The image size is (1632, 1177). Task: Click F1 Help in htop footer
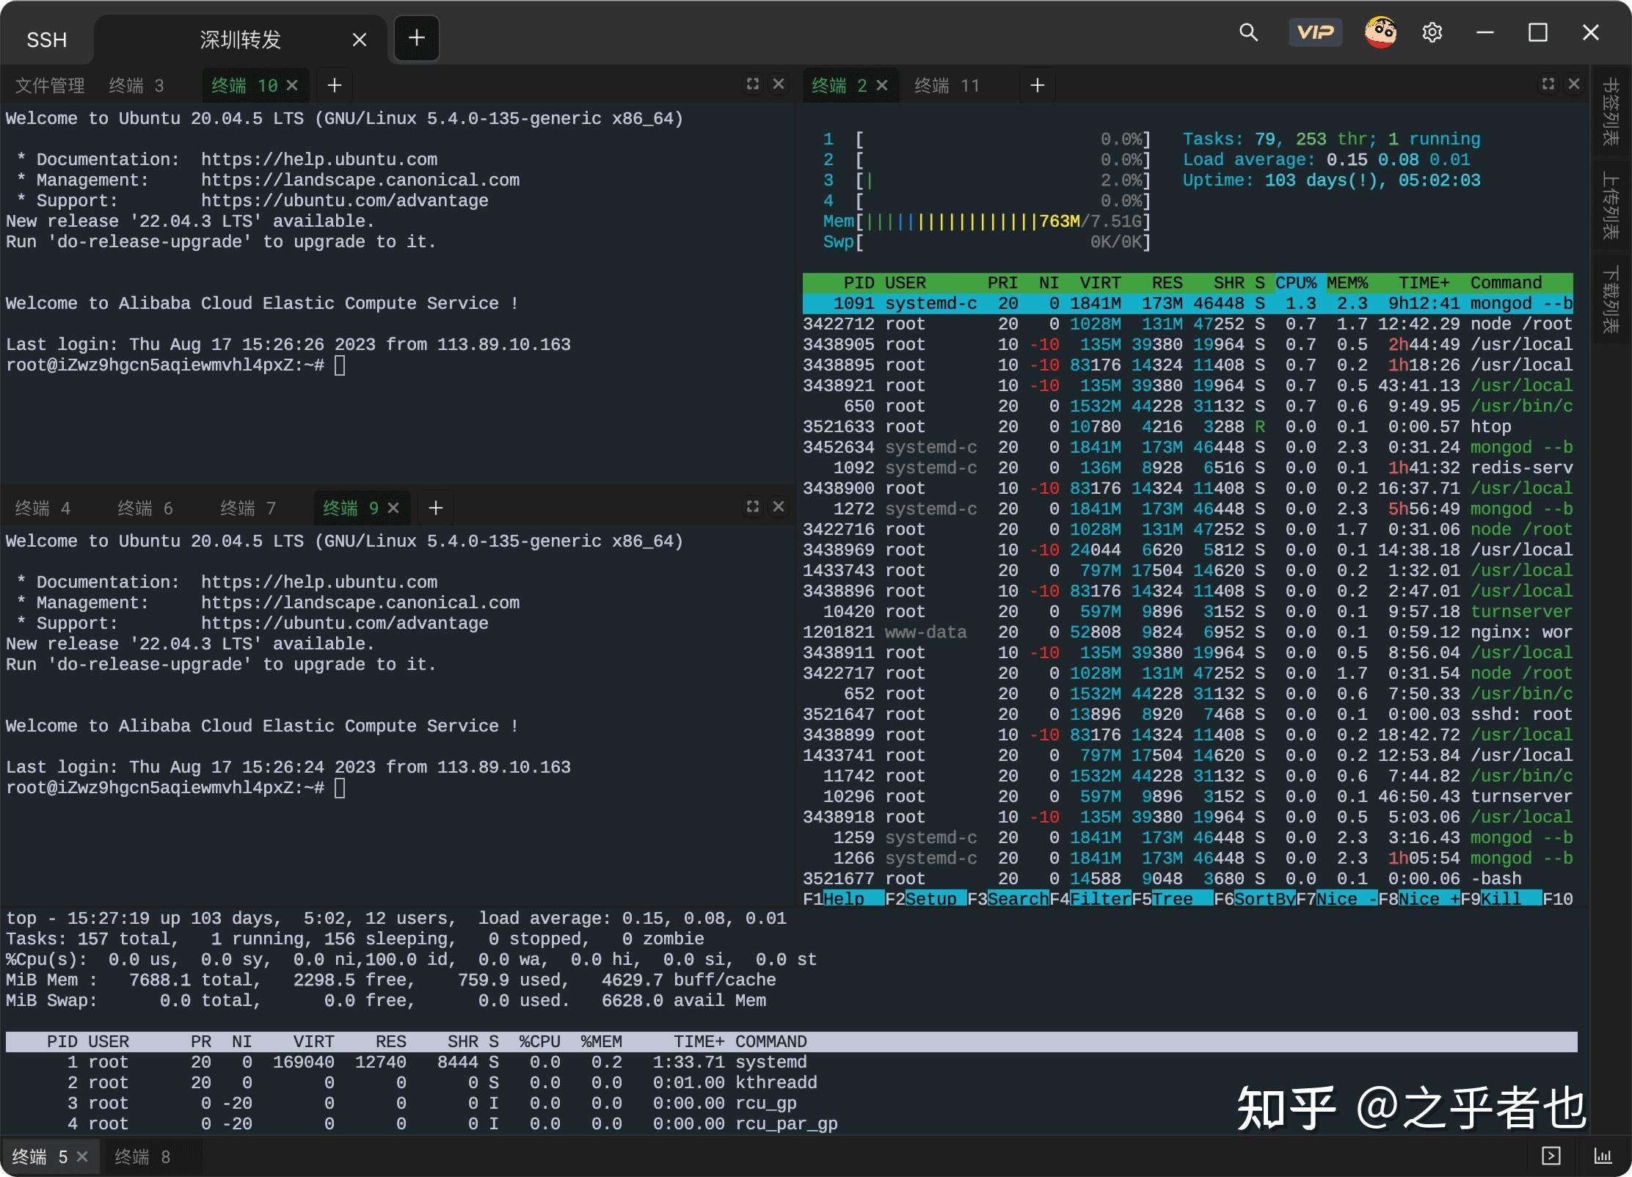[844, 899]
